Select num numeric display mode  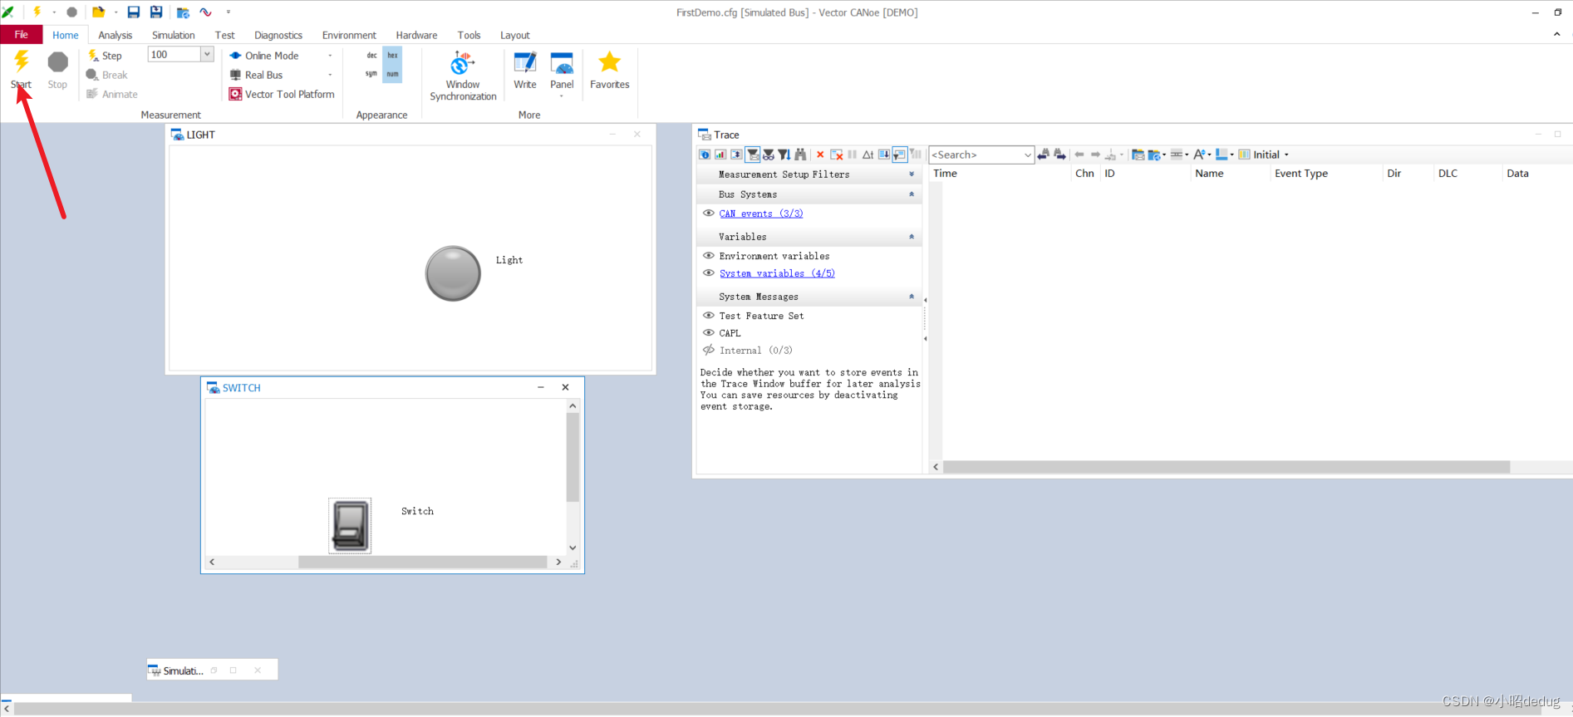tap(393, 74)
